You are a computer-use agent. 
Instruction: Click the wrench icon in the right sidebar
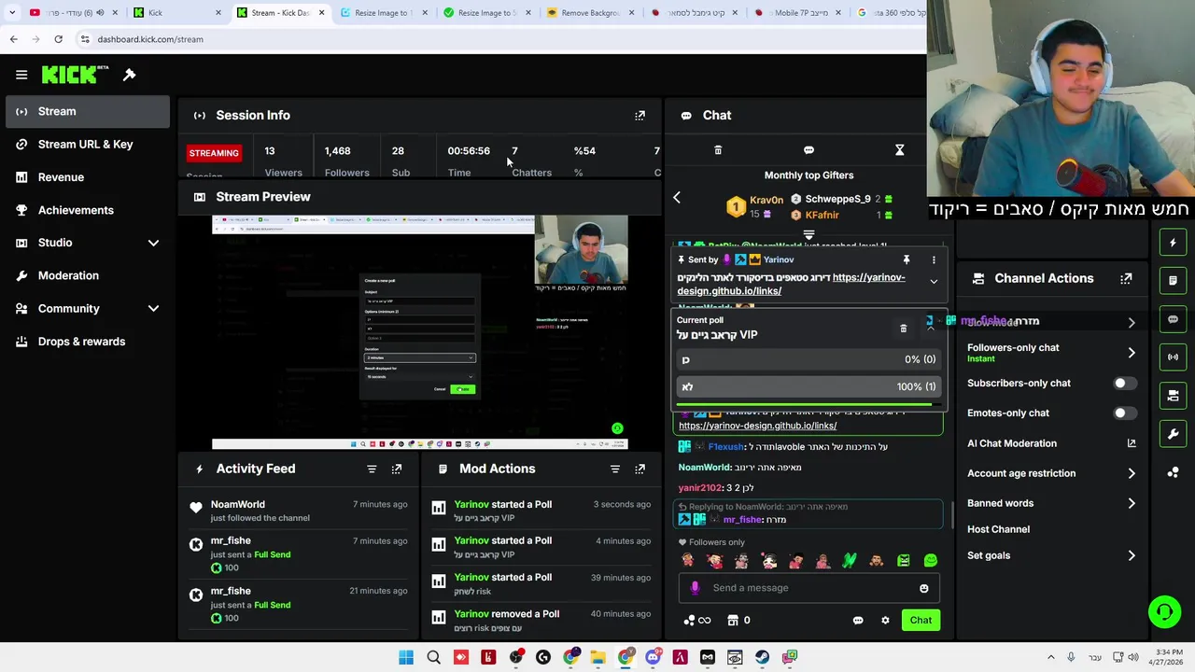pyautogui.click(x=1173, y=434)
